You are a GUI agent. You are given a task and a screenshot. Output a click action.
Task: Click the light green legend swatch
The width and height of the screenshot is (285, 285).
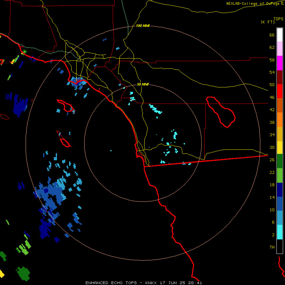click(280, 175)
